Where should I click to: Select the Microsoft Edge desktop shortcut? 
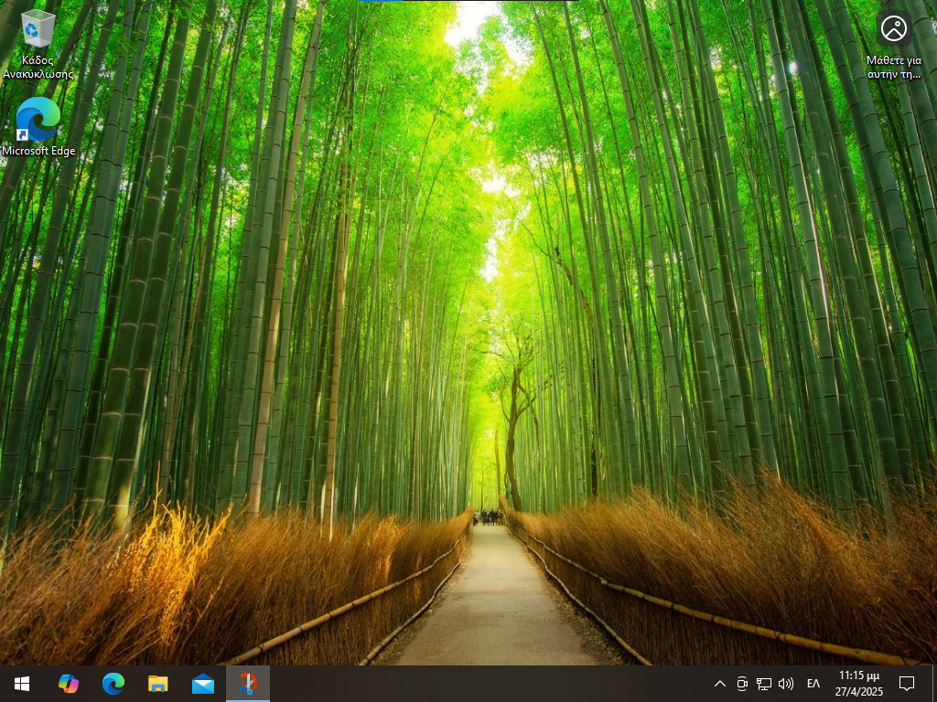point(38,126)
